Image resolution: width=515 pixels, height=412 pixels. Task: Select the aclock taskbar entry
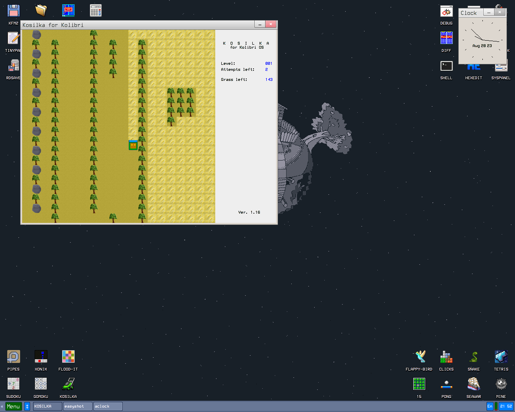click(x=108, y=406)
